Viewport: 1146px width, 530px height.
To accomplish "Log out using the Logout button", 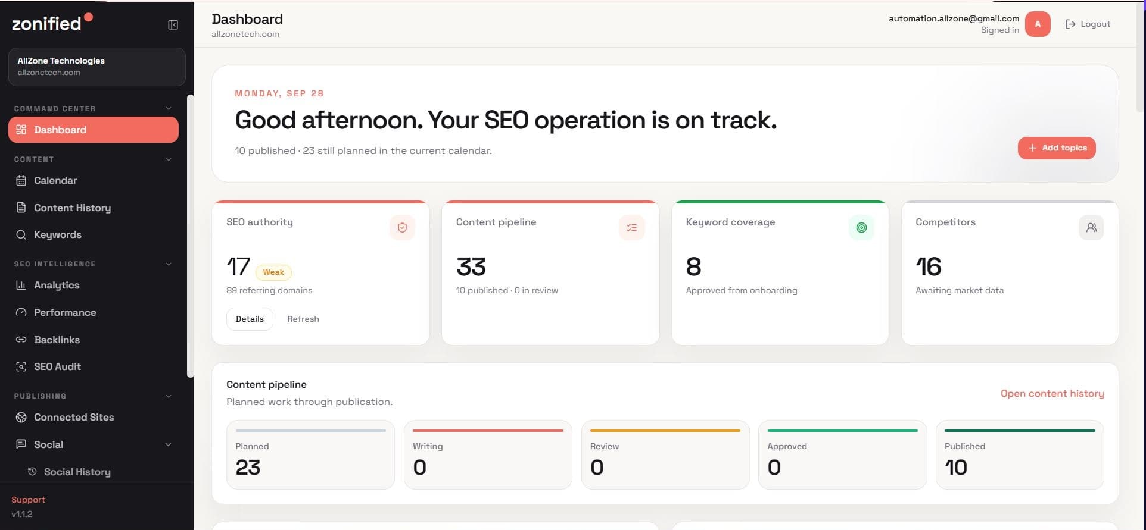I will (x=1088, y=24).
